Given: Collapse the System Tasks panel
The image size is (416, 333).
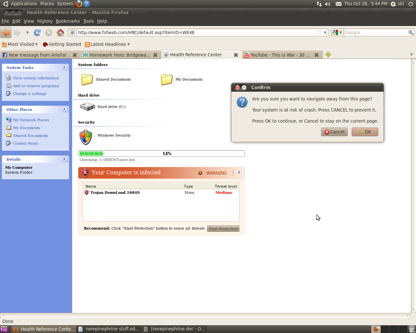Looking at the screenshot, I should (64, 67).
